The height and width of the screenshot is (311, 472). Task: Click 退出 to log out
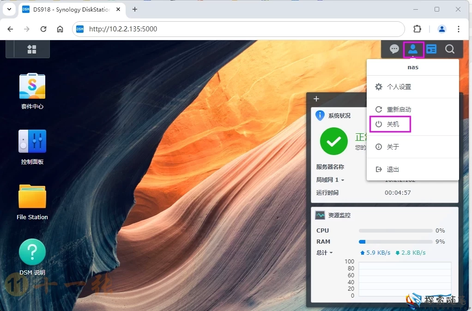(x=392, y=169)
